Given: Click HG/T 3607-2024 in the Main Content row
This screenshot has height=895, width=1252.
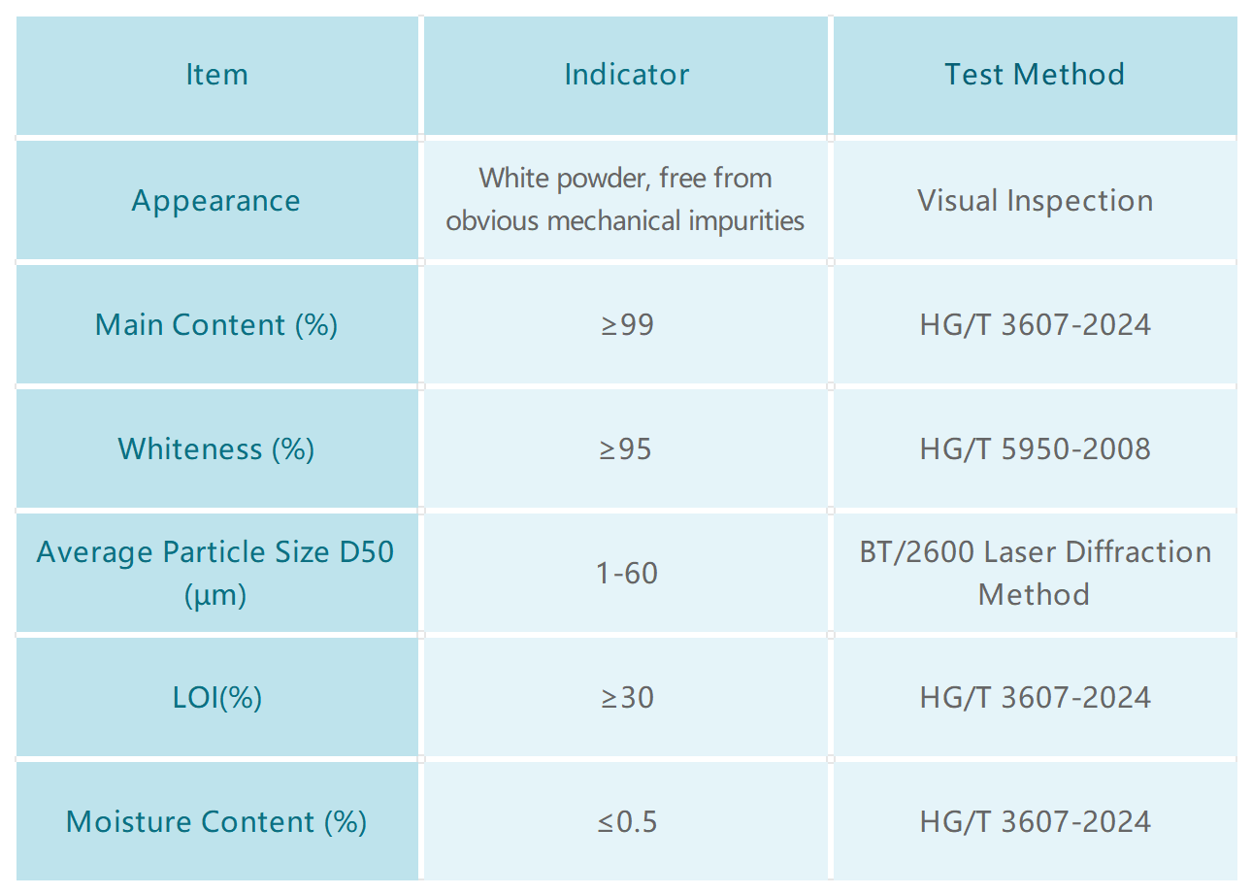Looking at the screenshot, I should pos(1035,324).
